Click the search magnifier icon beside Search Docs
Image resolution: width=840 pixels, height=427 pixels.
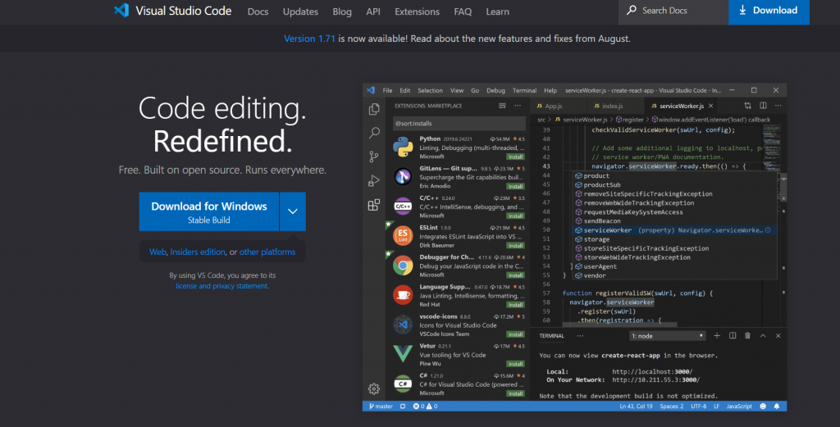632,10
